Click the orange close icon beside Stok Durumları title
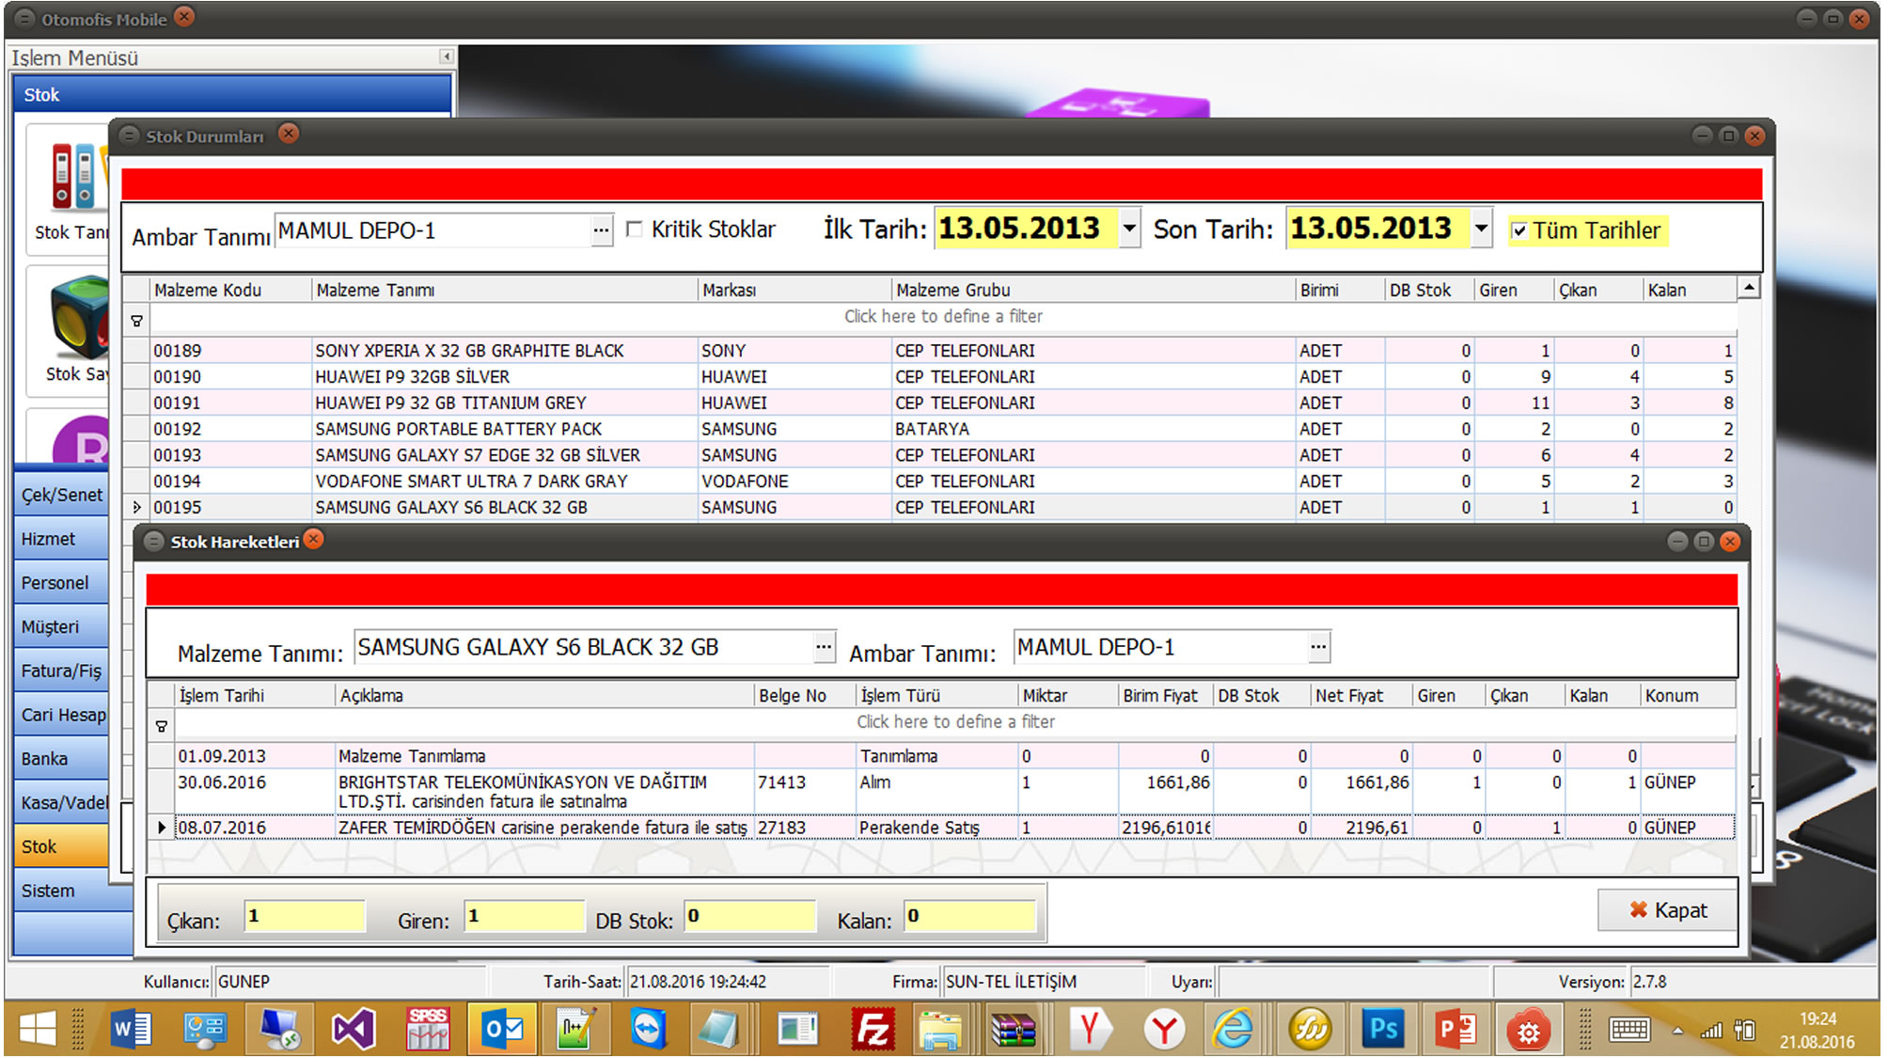Screen dimensions: 1888x1058 289,134
